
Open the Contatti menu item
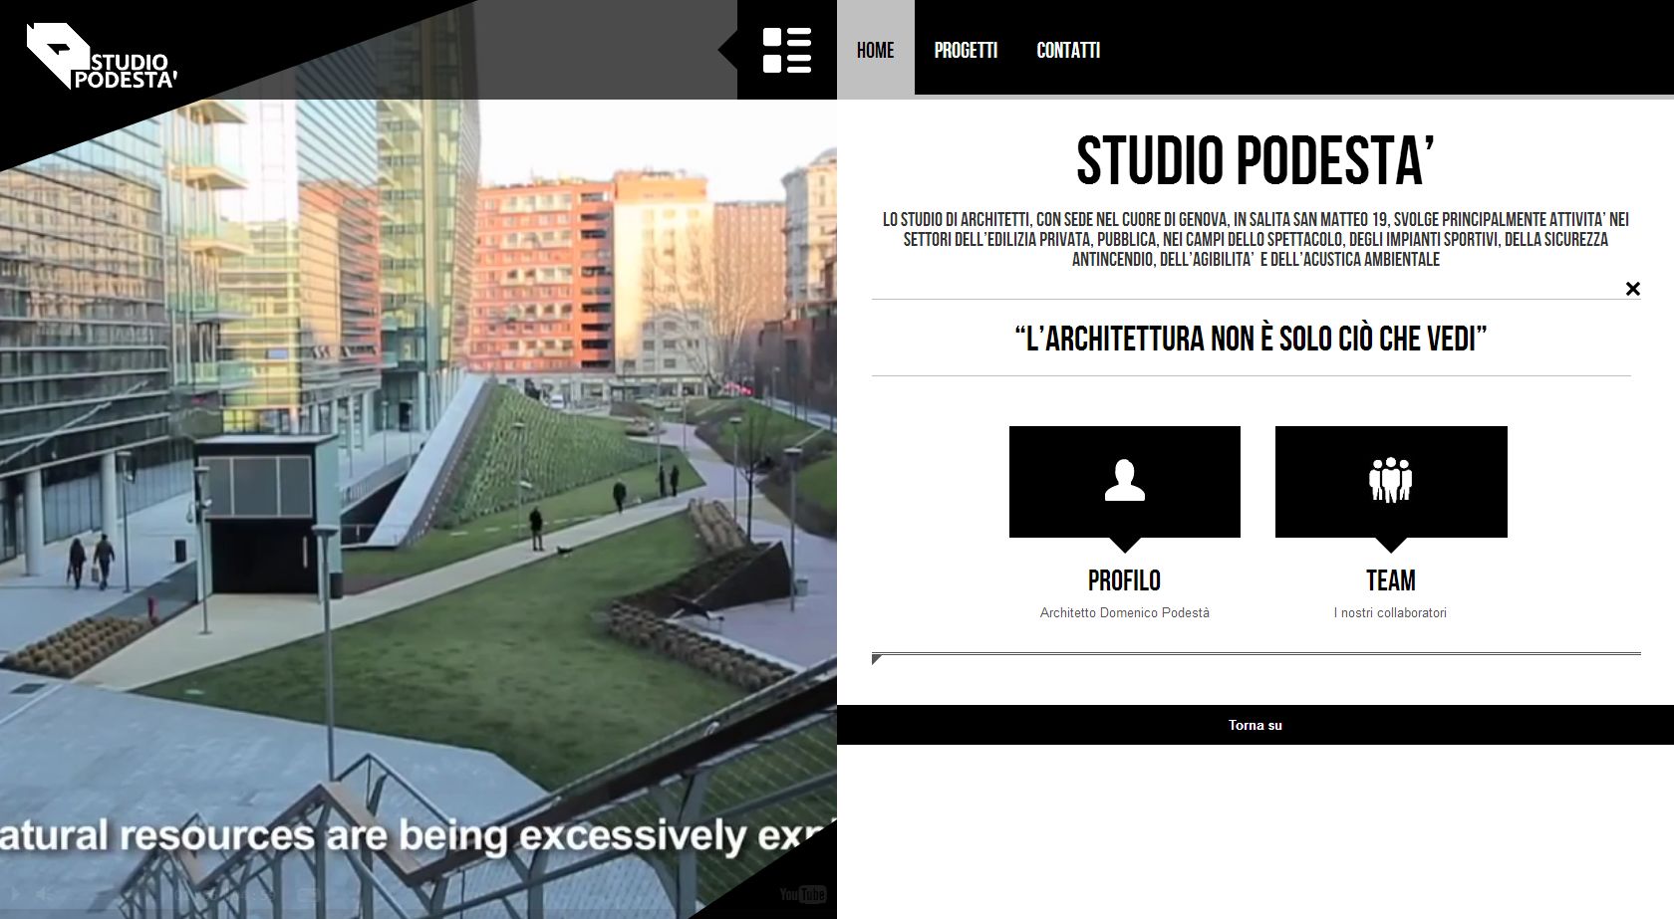click(x=1068, y=50)
